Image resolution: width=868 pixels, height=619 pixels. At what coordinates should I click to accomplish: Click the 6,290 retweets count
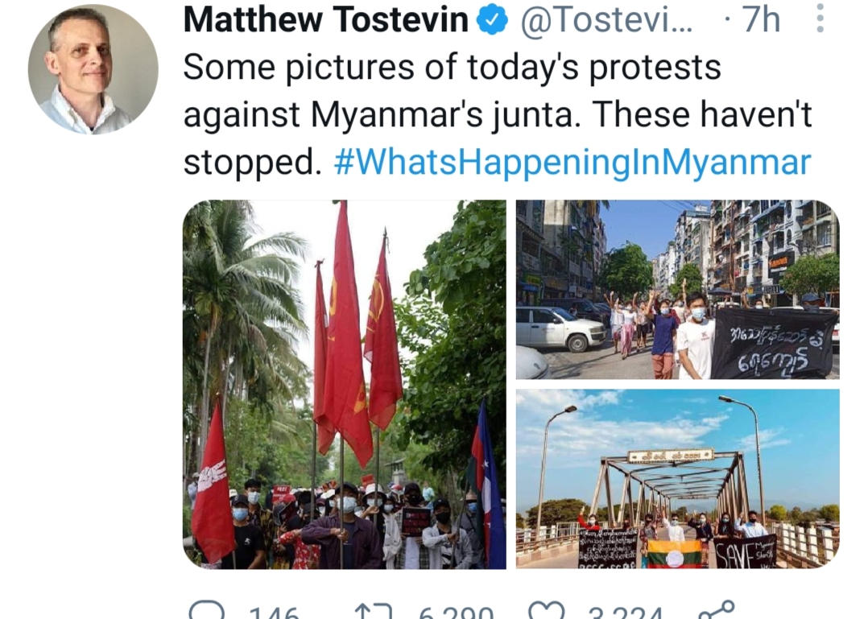click(x=456, y=613)
